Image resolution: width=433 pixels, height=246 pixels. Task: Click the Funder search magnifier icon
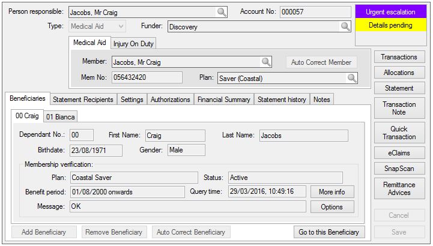tap(345, 26)
